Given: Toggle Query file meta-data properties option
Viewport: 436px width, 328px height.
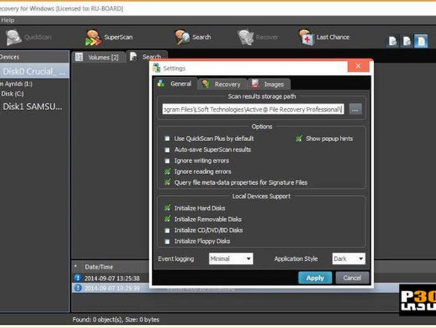Looking at the screenshot, I should click(167, 182).
